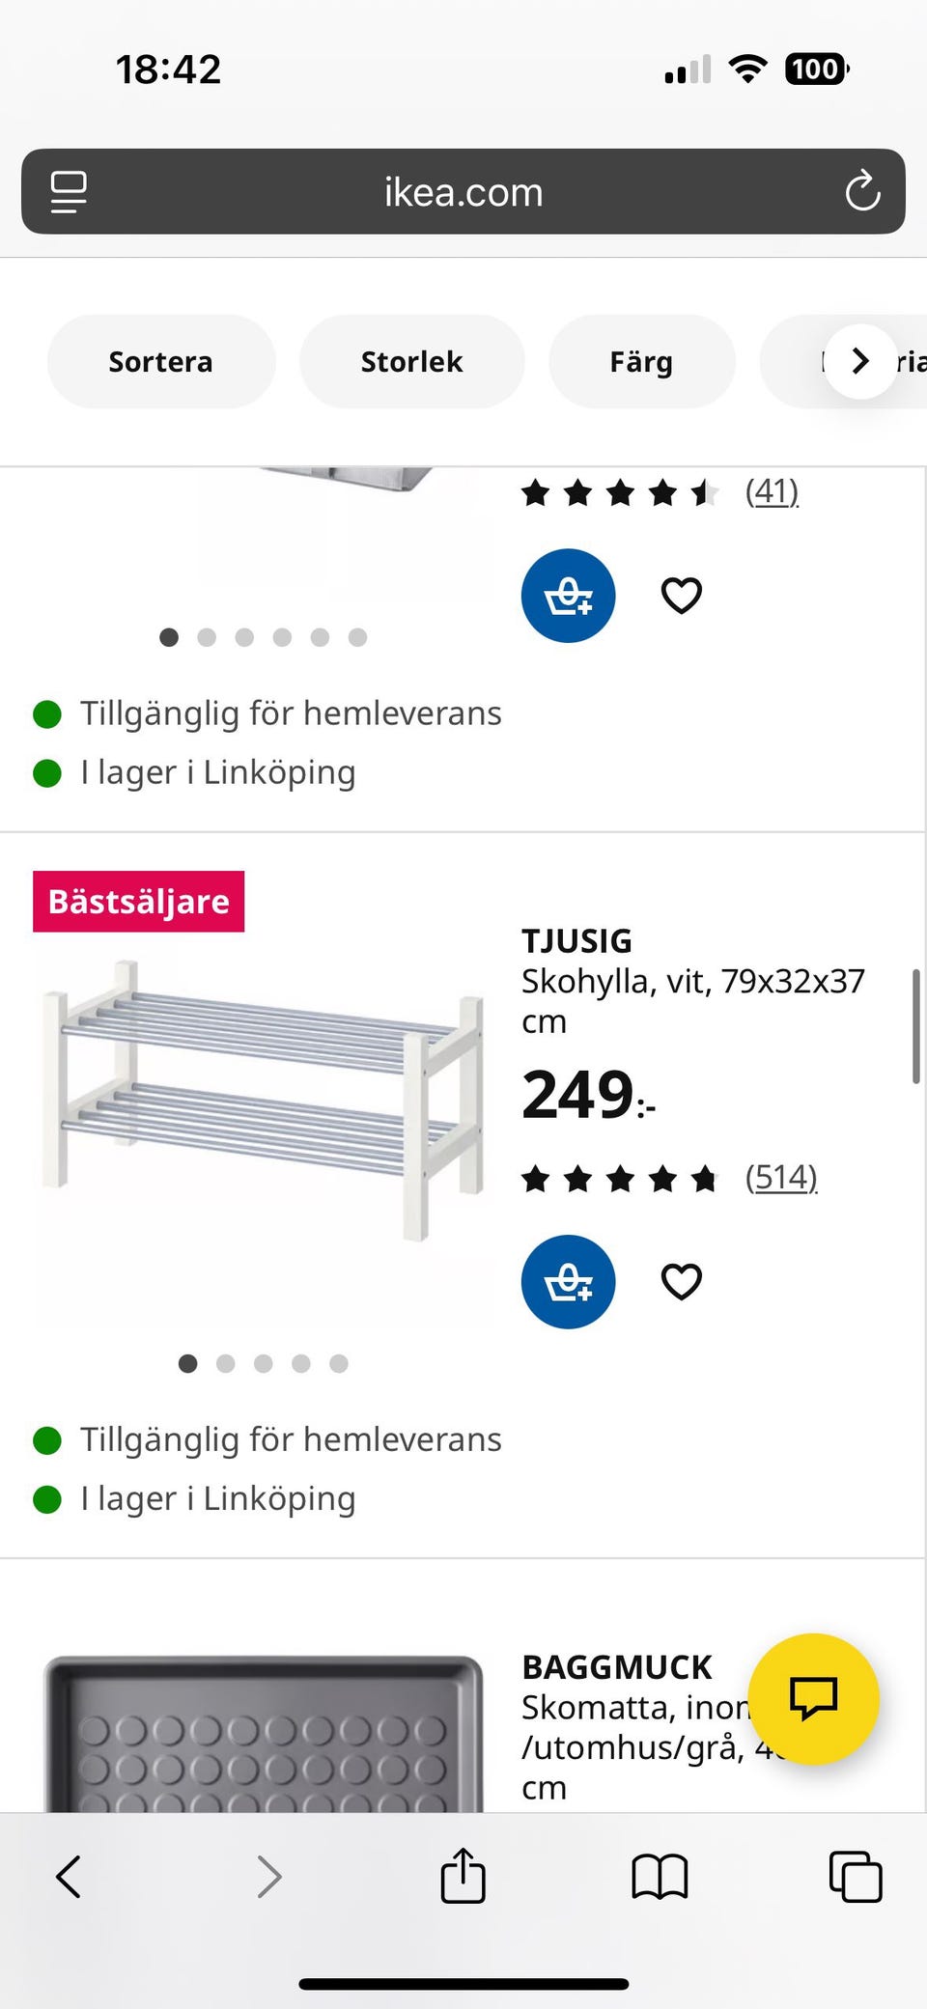This screenshot has height=2009, width=927.
Task: Open the TJUSIG reviews link showing (514)
Action: coord(781,1177)
